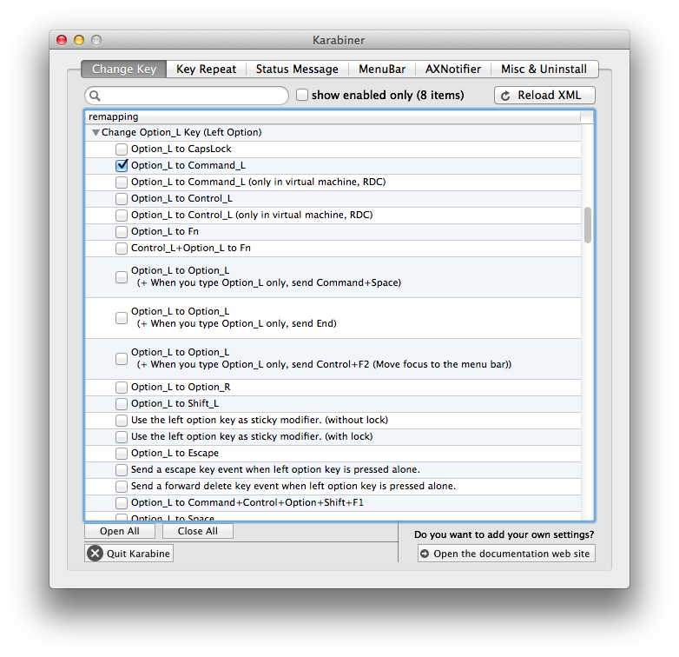Click the remapping column header
The height and width of the screenshot is (657, 679).
click(x=333, y=116)
